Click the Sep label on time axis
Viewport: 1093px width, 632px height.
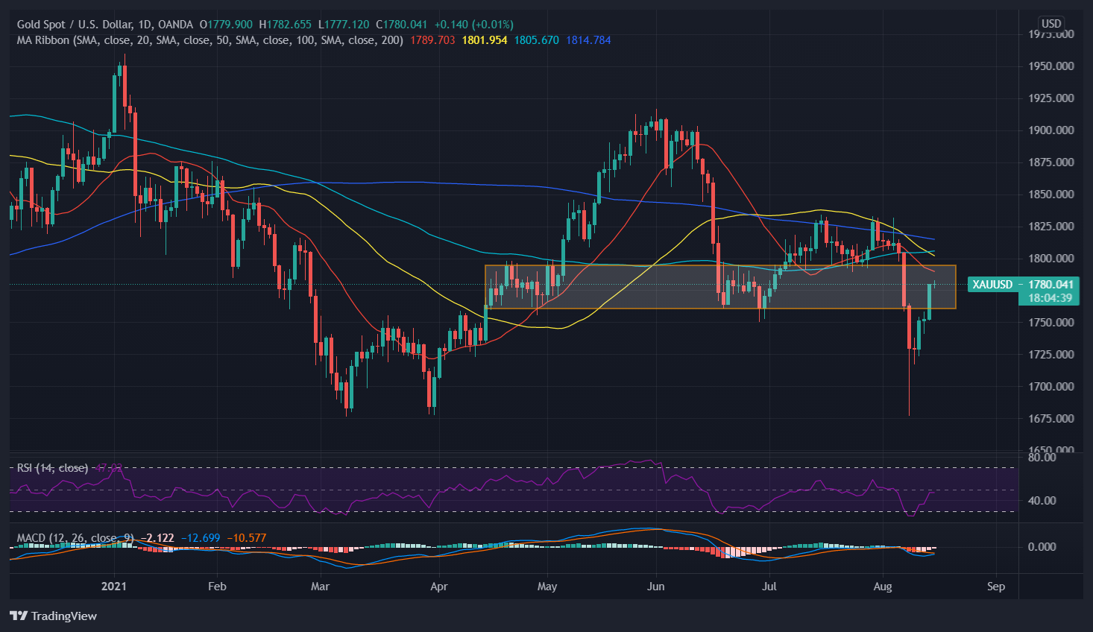(x=996, y=587)
